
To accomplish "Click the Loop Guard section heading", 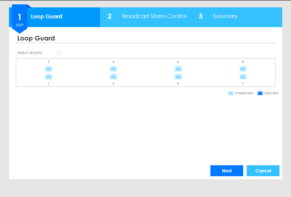I will point(36,38).
